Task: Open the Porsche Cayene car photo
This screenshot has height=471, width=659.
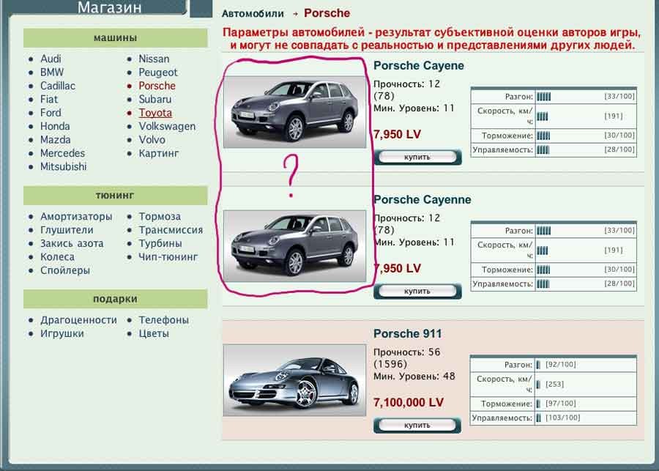Action: [294, 112]
